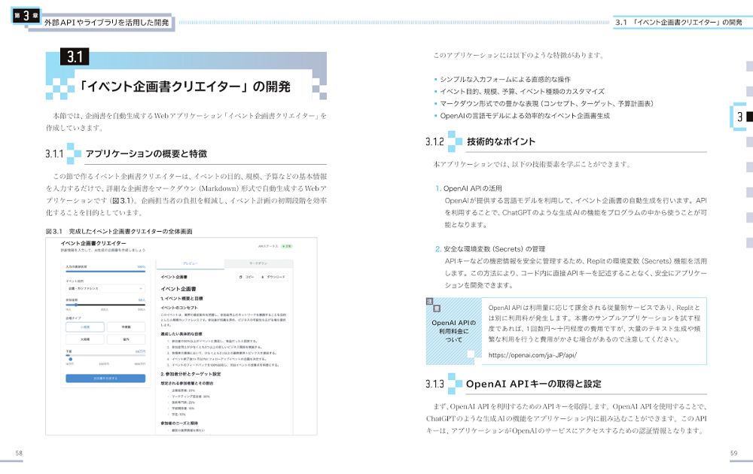Click the app title イベント企画書クリエイター inside the figure

click(x=93, y=243)
